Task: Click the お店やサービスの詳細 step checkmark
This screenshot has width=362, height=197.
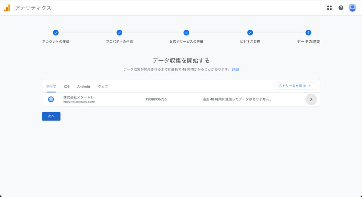Action: (x=186, y=32)
